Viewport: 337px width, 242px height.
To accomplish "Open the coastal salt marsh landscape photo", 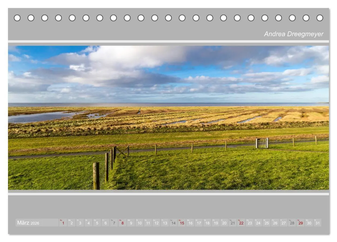I will tap(168, 118).
